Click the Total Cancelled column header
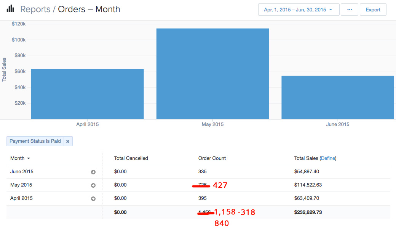Screen dimensions: 396x233 pyautogui.click(x=131, y=158)
